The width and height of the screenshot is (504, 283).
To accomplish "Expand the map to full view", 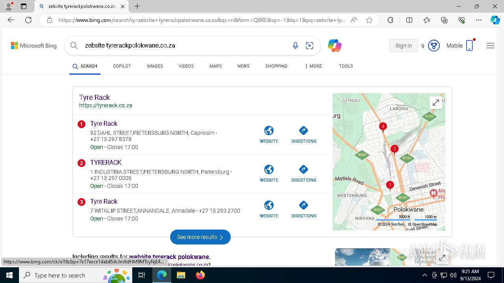I will (x=436, y=103).
